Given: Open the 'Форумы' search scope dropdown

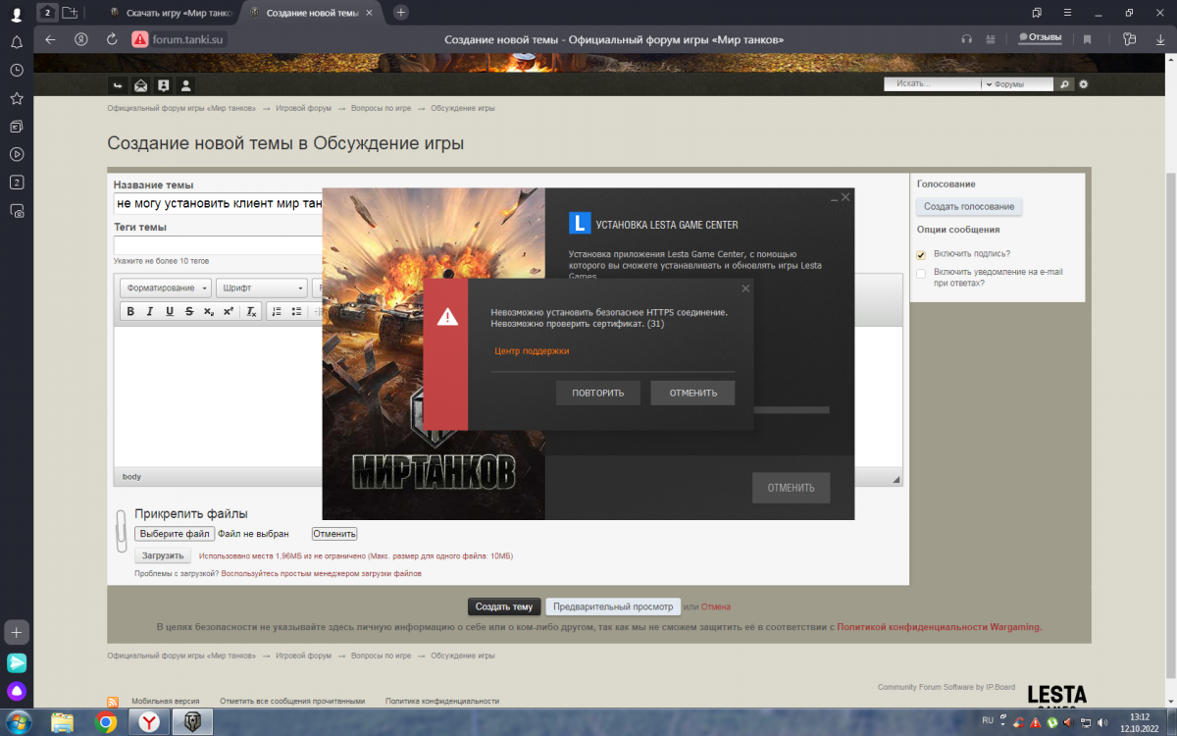Looking at the screenshot, I should pyautogui.click(x=1018, y=84).
